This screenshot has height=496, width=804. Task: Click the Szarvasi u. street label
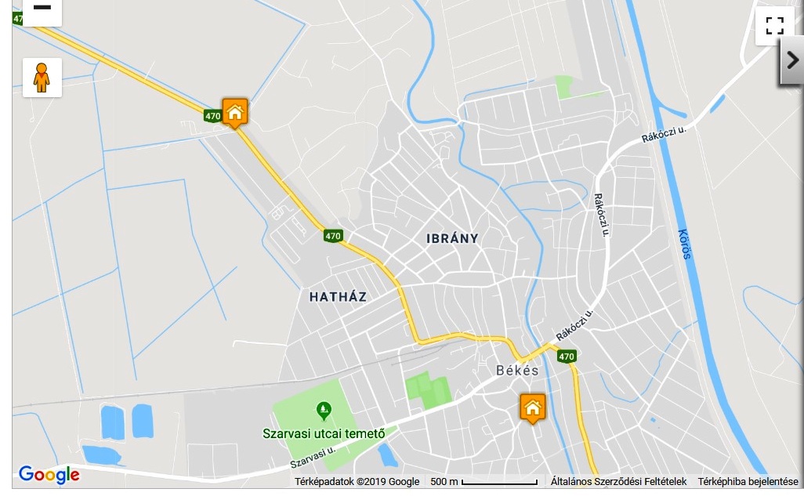[313, 457]
